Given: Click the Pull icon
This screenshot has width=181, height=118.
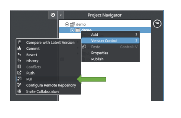Looking at the screenshot, I should (x=19, y=79).
